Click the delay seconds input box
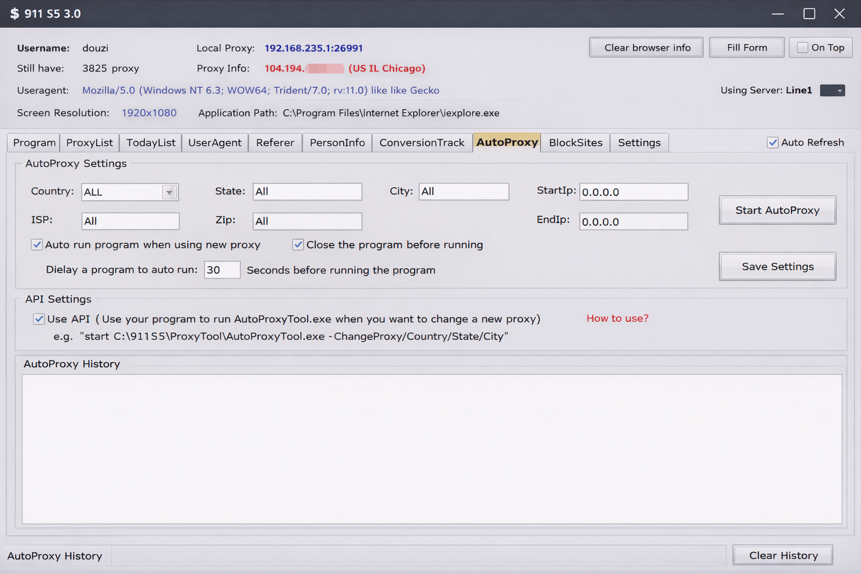Viewport: 861px width, 574px height. coord(222,270)
